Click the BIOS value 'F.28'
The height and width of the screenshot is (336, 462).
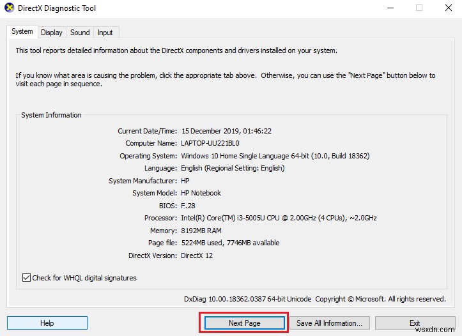(x=188, y=206)
